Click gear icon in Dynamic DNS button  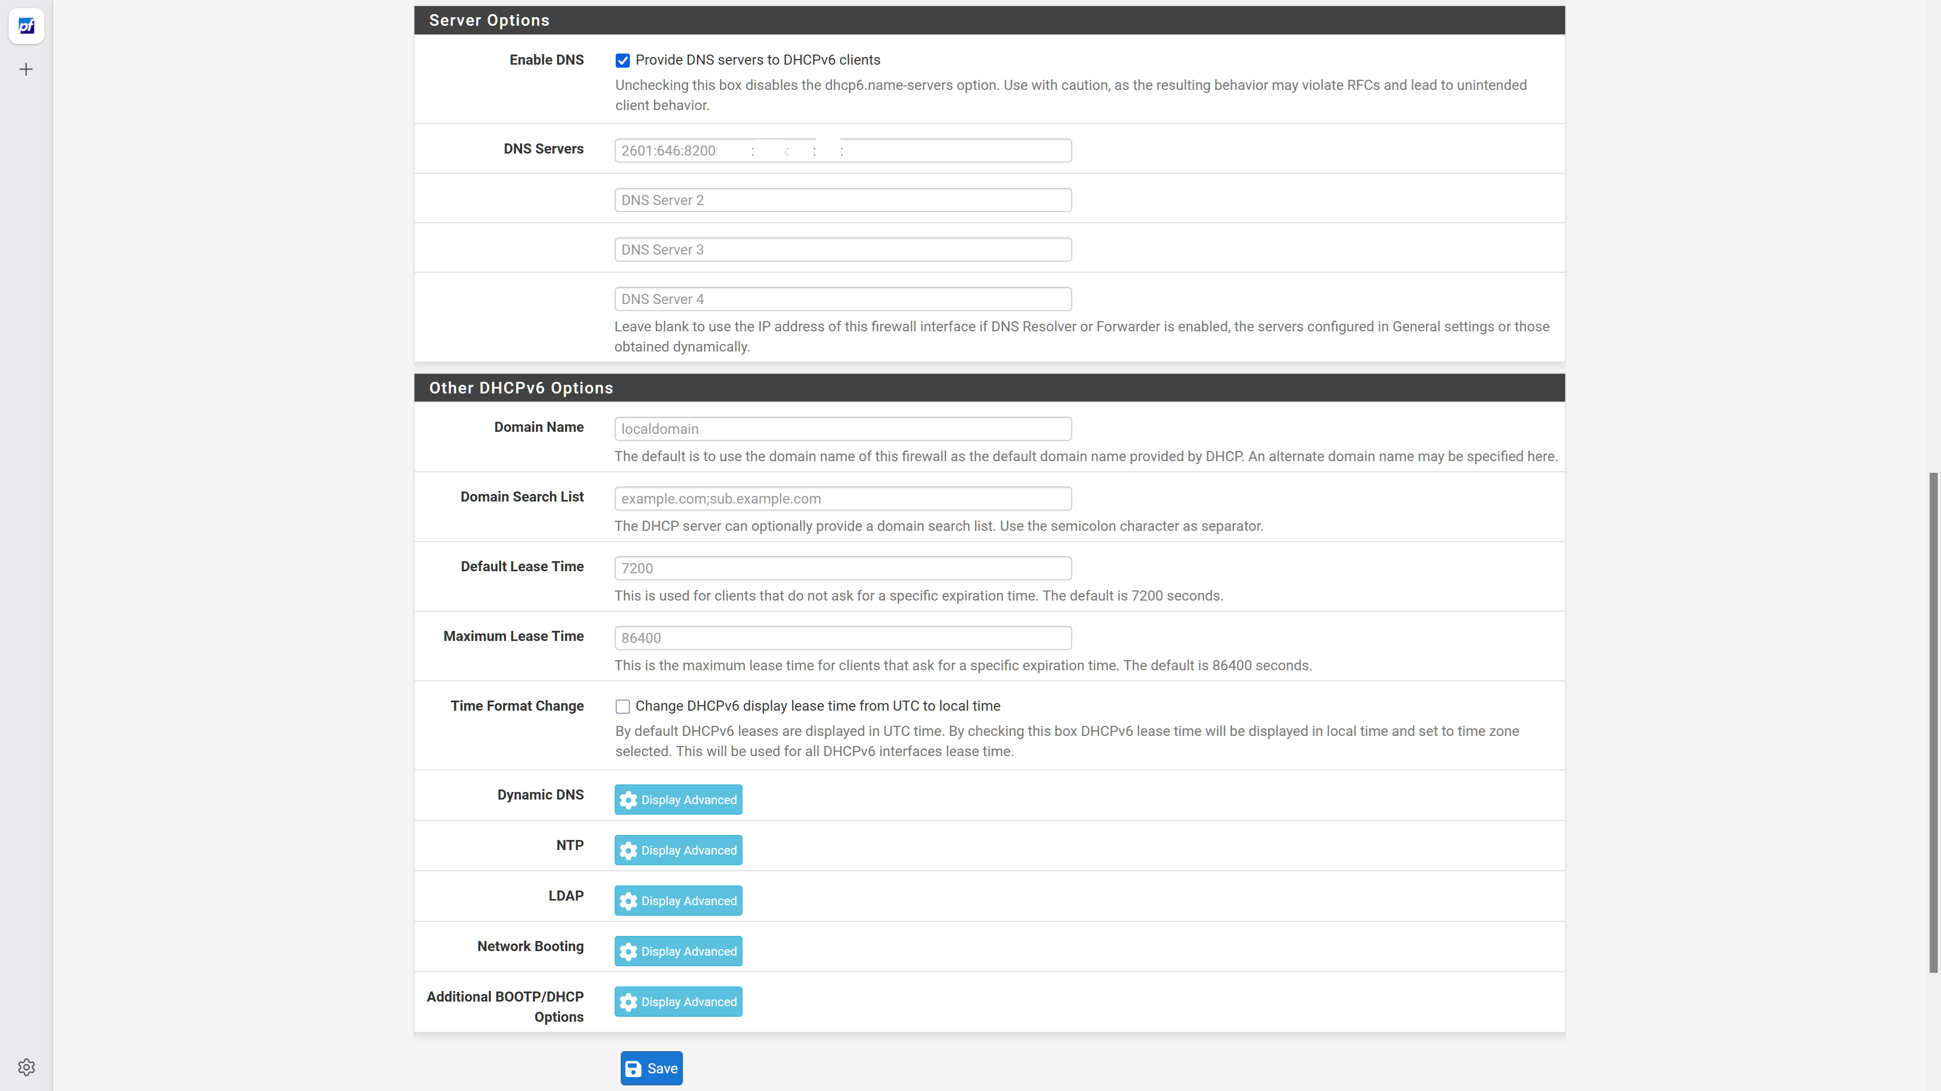pyautogui.click(x=628, y=800)
